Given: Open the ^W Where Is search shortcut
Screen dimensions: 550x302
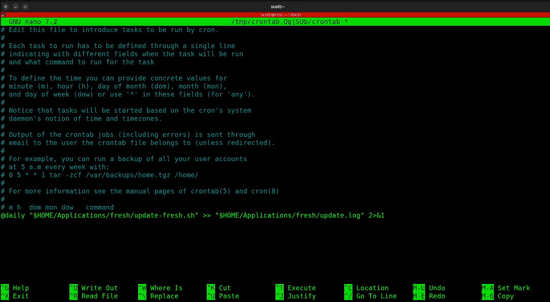Looking at the screenshot, I should coord(160,288).
